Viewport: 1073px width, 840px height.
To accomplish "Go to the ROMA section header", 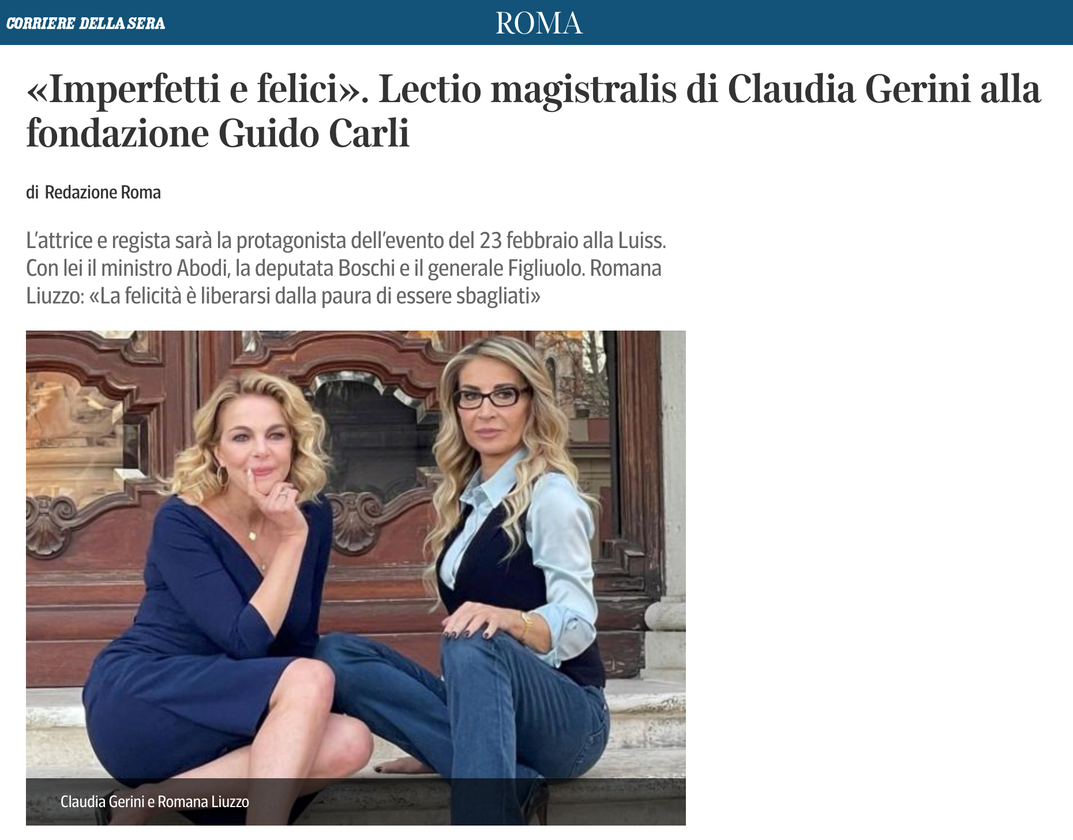I will point(539,23).
